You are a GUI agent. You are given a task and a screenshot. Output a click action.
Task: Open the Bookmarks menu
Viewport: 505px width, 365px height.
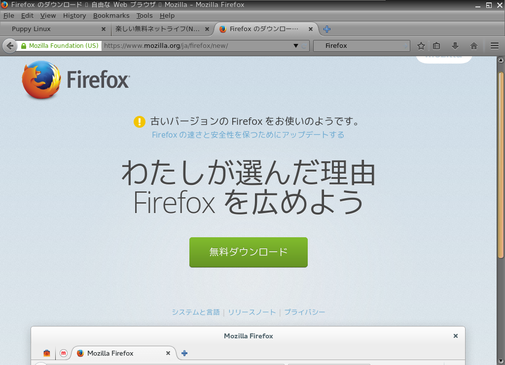pos(111,15)
